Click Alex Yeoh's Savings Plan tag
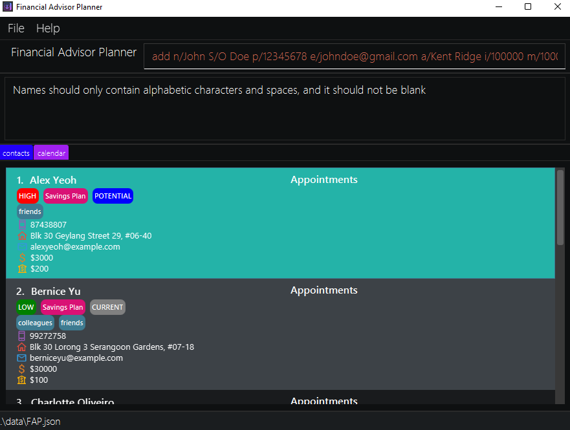This screenshot has height=430, width=570. coord(65,196)
